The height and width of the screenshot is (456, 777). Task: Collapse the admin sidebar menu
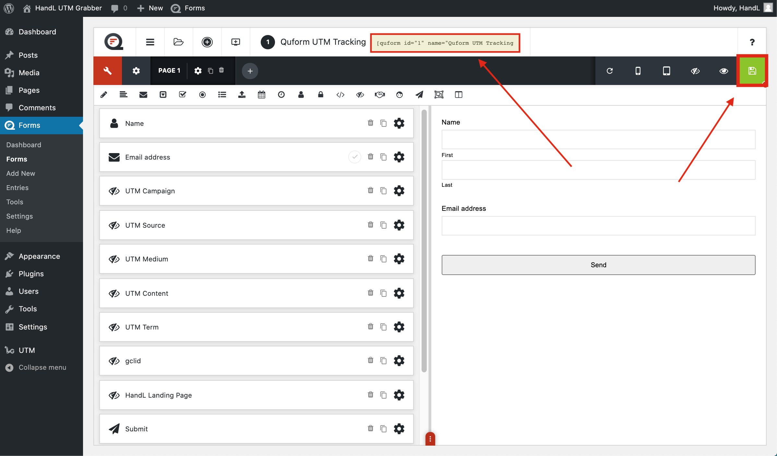coord(42,367)
